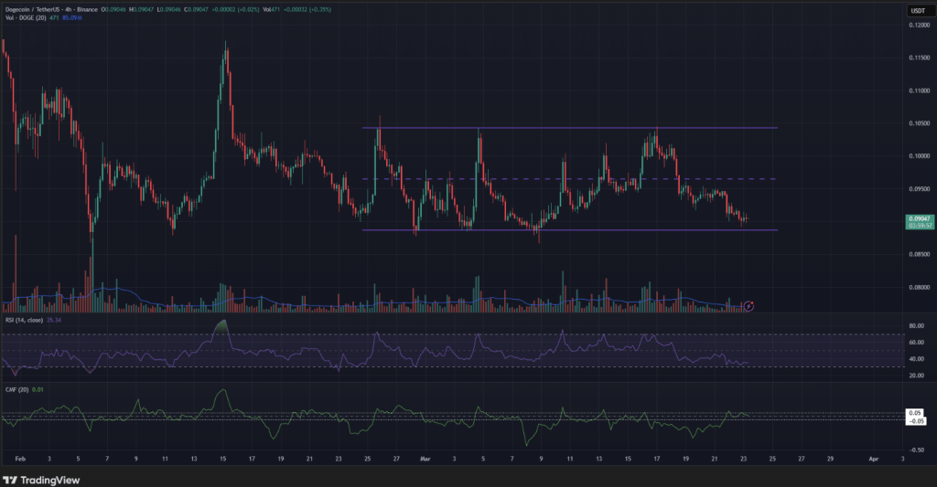Viewport: 937px width, 487px height.
Task: Click the 0.05 CMF level label
Action: point(917,412)
